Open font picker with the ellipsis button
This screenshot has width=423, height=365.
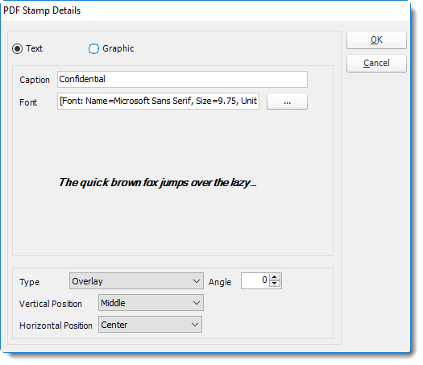click(x=287, y=102)
